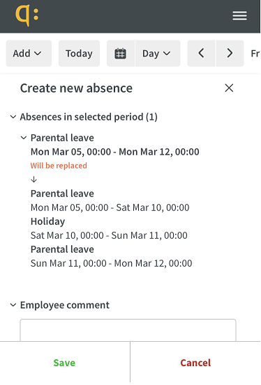
Task: Collapse the Employee comment section
Action: point(13,305)
